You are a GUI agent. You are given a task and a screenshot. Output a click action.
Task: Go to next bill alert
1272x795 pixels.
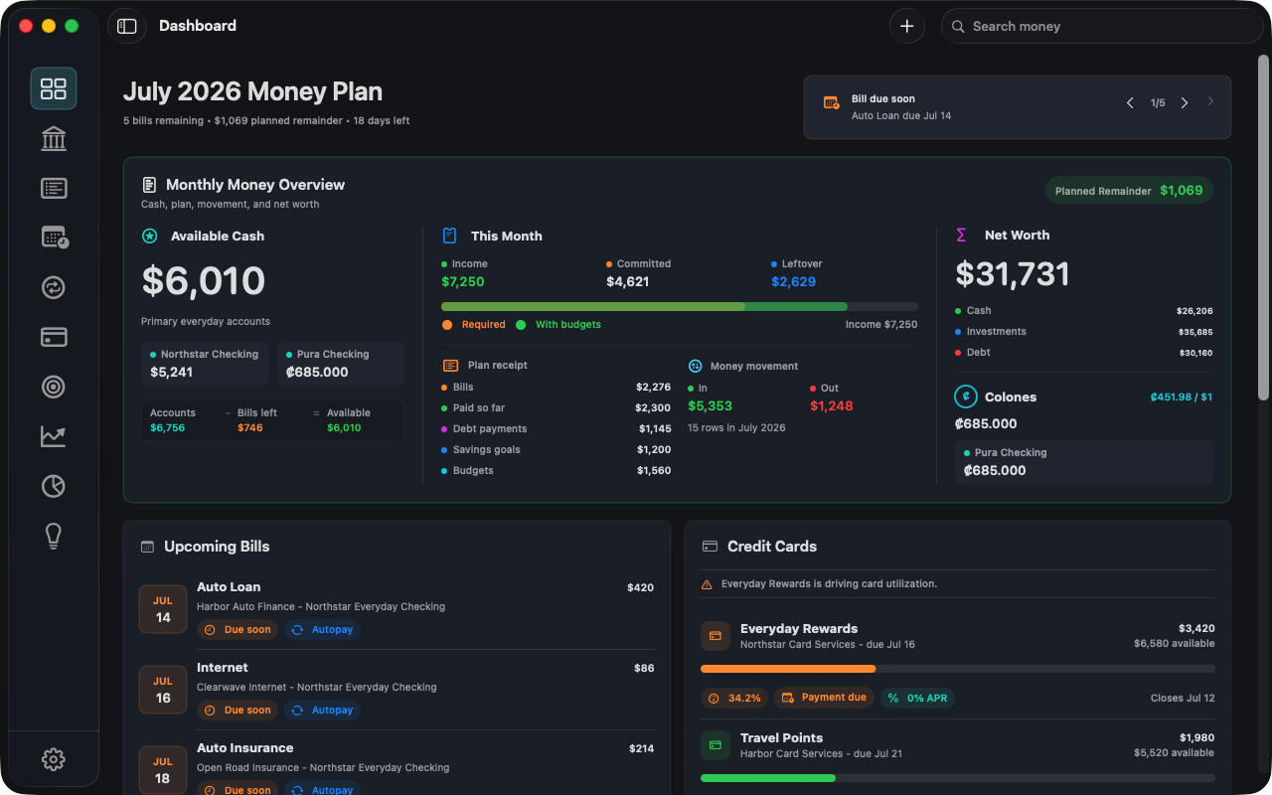click(1185, 102)
